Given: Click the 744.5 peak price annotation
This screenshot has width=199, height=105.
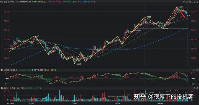Looking at the screenshot, I should pos(149,17).
